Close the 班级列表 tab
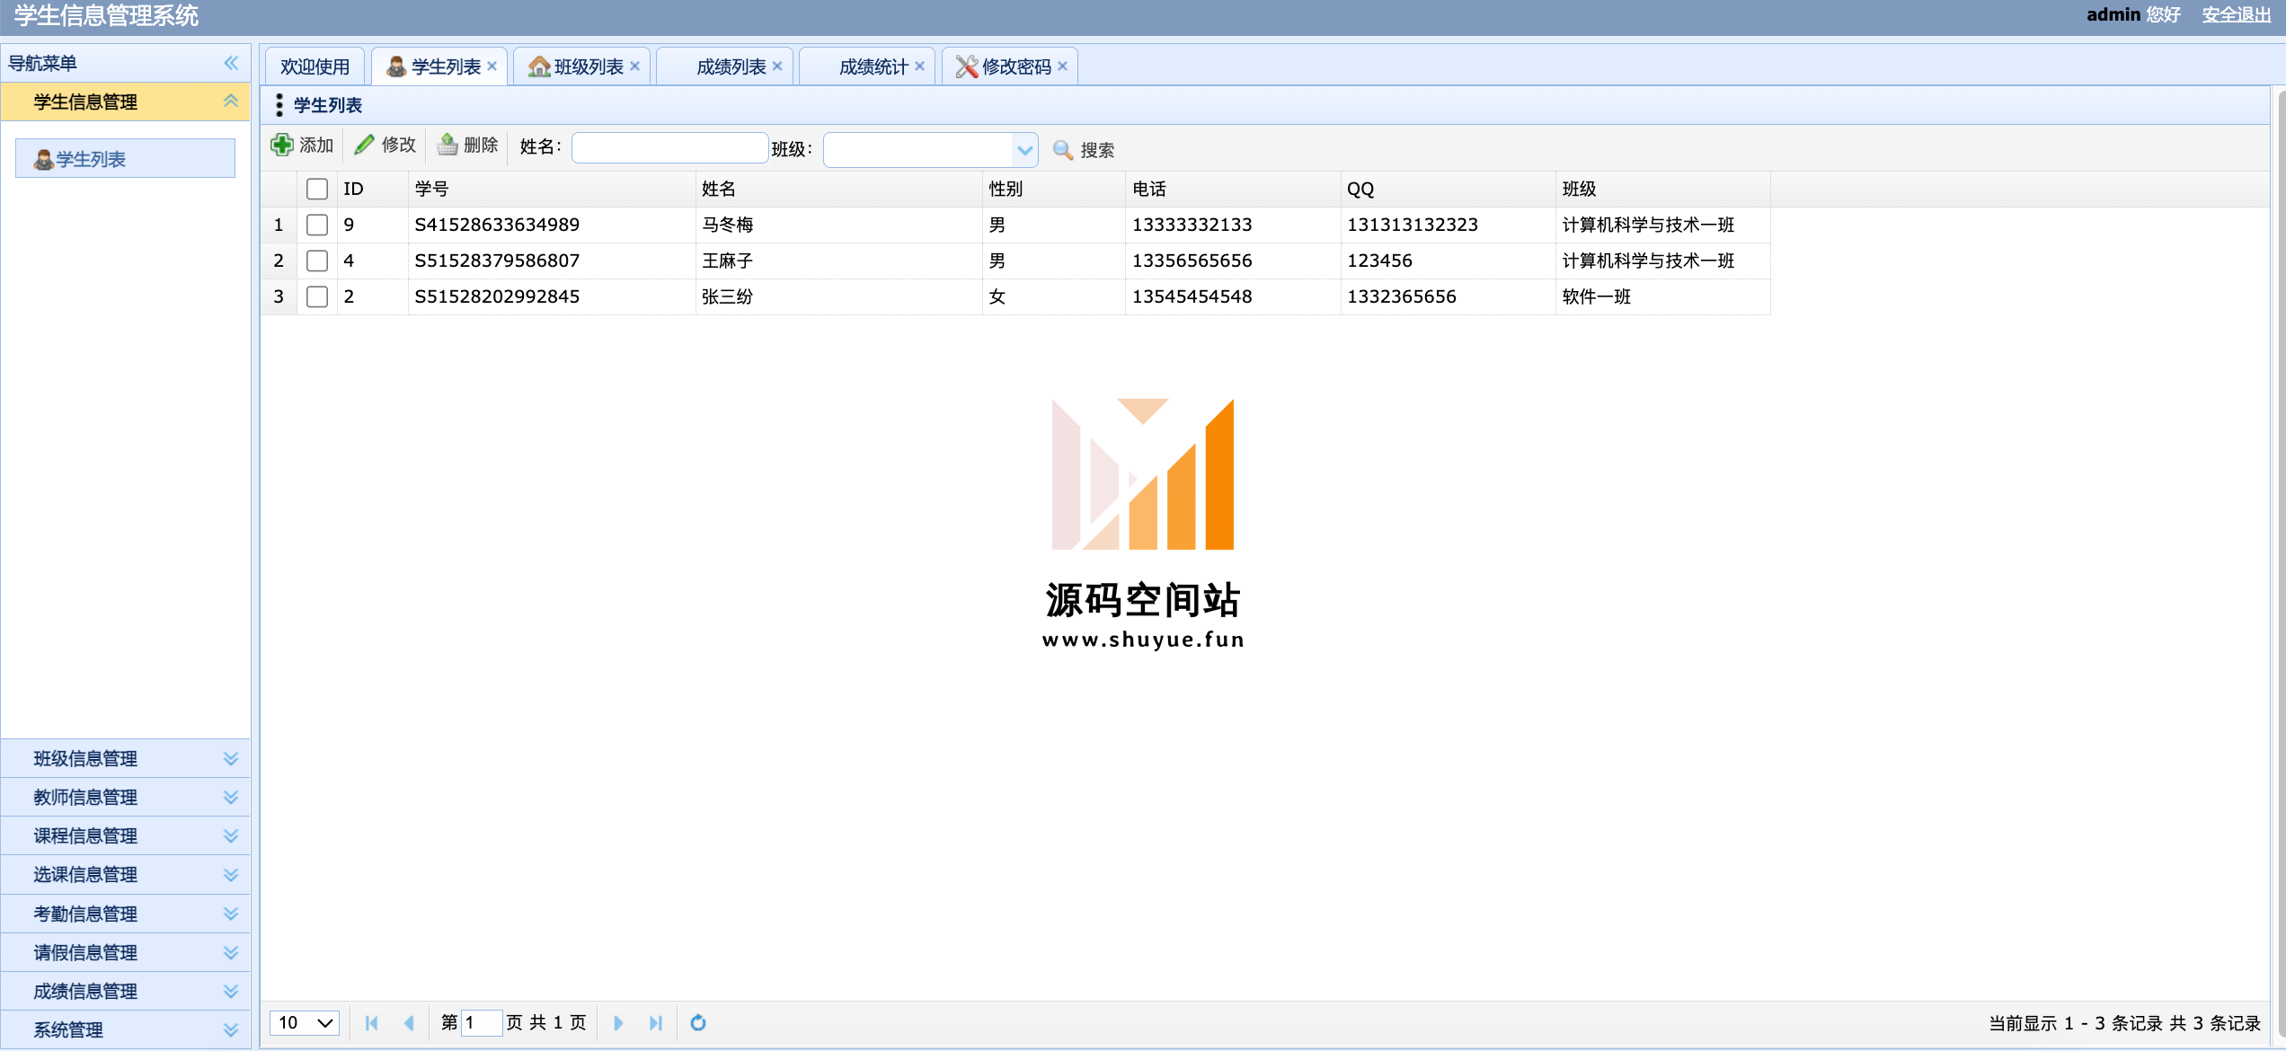The height and width of the screenshot is (1051, 2286). [x=635, y=66]
